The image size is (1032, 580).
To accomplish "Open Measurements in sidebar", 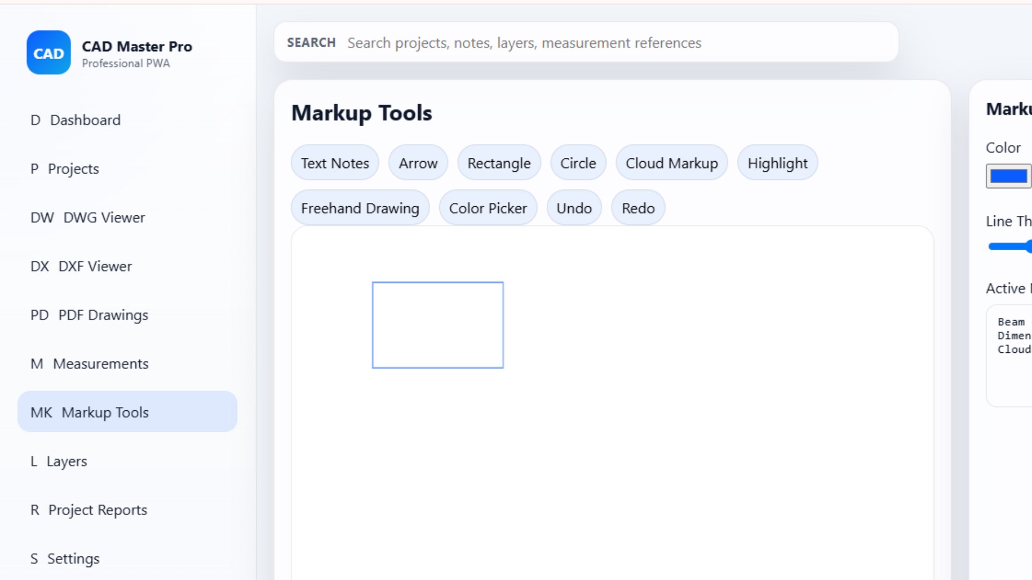I will (x=127, y=364).
